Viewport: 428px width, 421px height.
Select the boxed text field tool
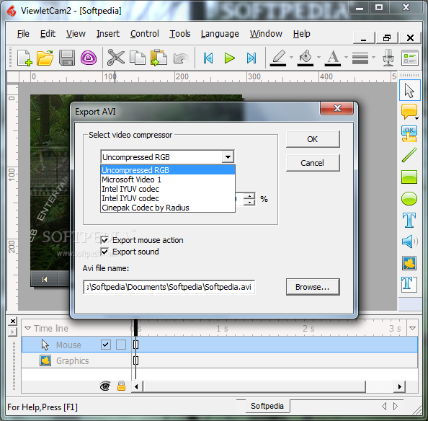pyautogui.click(x=409, y=285)
